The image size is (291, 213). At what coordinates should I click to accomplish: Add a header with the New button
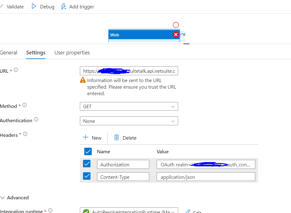[x=92, y=137]
